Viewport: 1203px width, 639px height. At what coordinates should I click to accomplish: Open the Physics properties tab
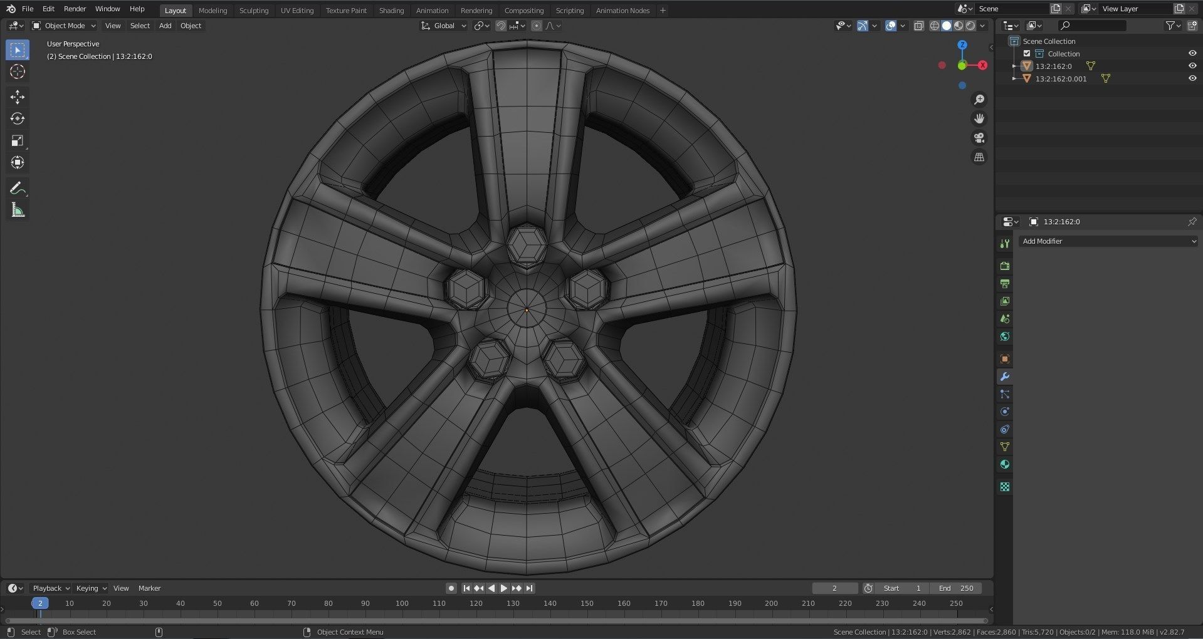click(1005, 412)
